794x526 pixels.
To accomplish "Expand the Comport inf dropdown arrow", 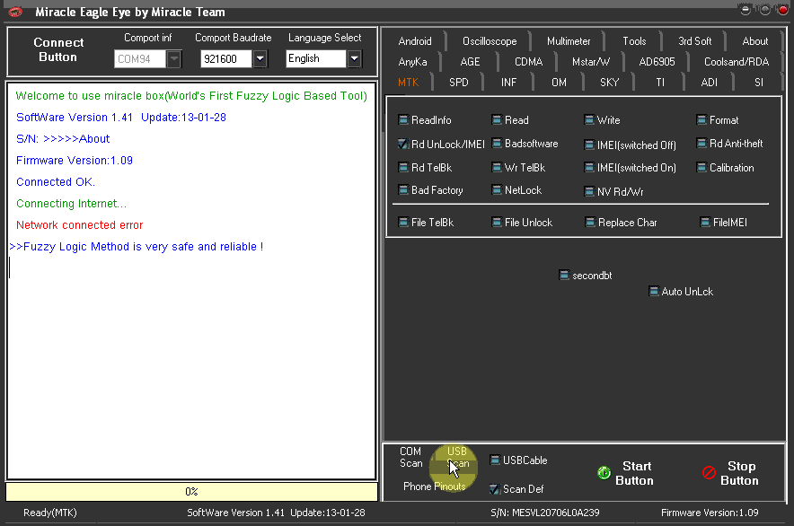I will coord(173,58).
